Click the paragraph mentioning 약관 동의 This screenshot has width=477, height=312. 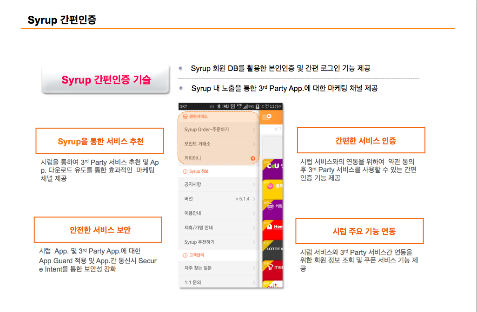(358, 170)
